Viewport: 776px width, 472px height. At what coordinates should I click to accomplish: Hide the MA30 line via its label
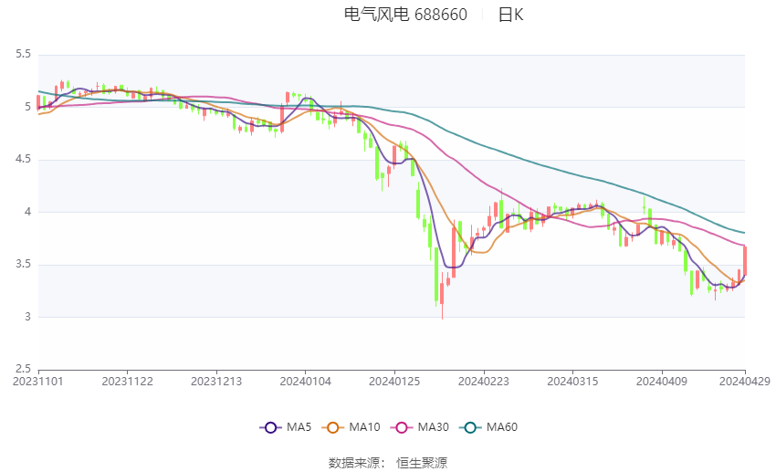point(434,427)
